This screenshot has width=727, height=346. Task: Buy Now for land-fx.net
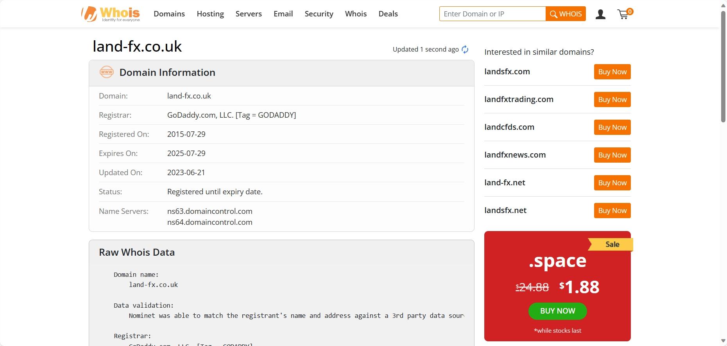[x=612, y=183]
